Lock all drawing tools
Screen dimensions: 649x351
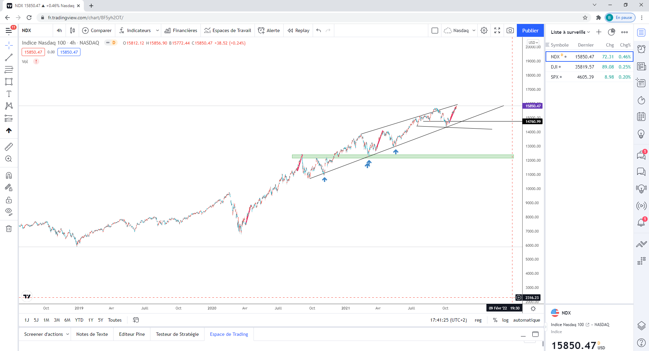pyautogui.click(x=9, y=200)
